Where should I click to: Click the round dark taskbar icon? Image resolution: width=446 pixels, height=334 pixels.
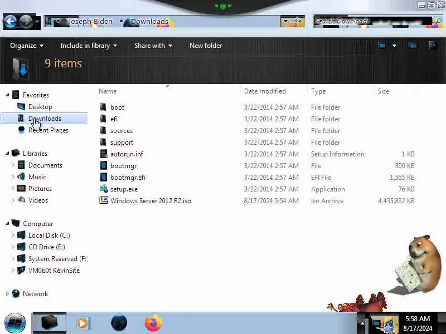[119, 323]
